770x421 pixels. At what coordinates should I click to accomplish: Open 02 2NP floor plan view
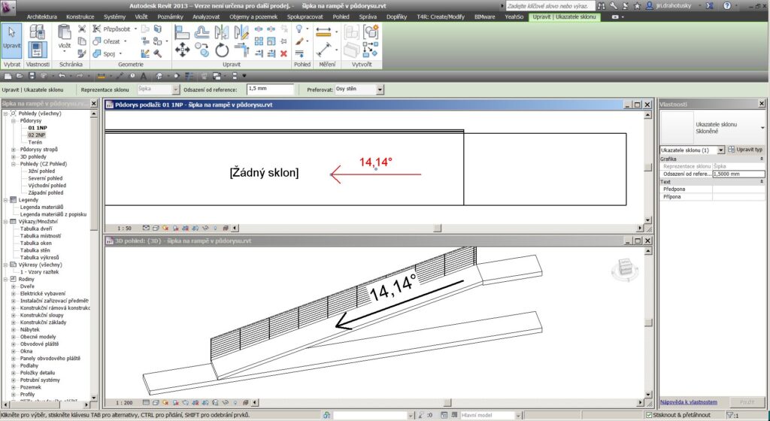point(37,135)
